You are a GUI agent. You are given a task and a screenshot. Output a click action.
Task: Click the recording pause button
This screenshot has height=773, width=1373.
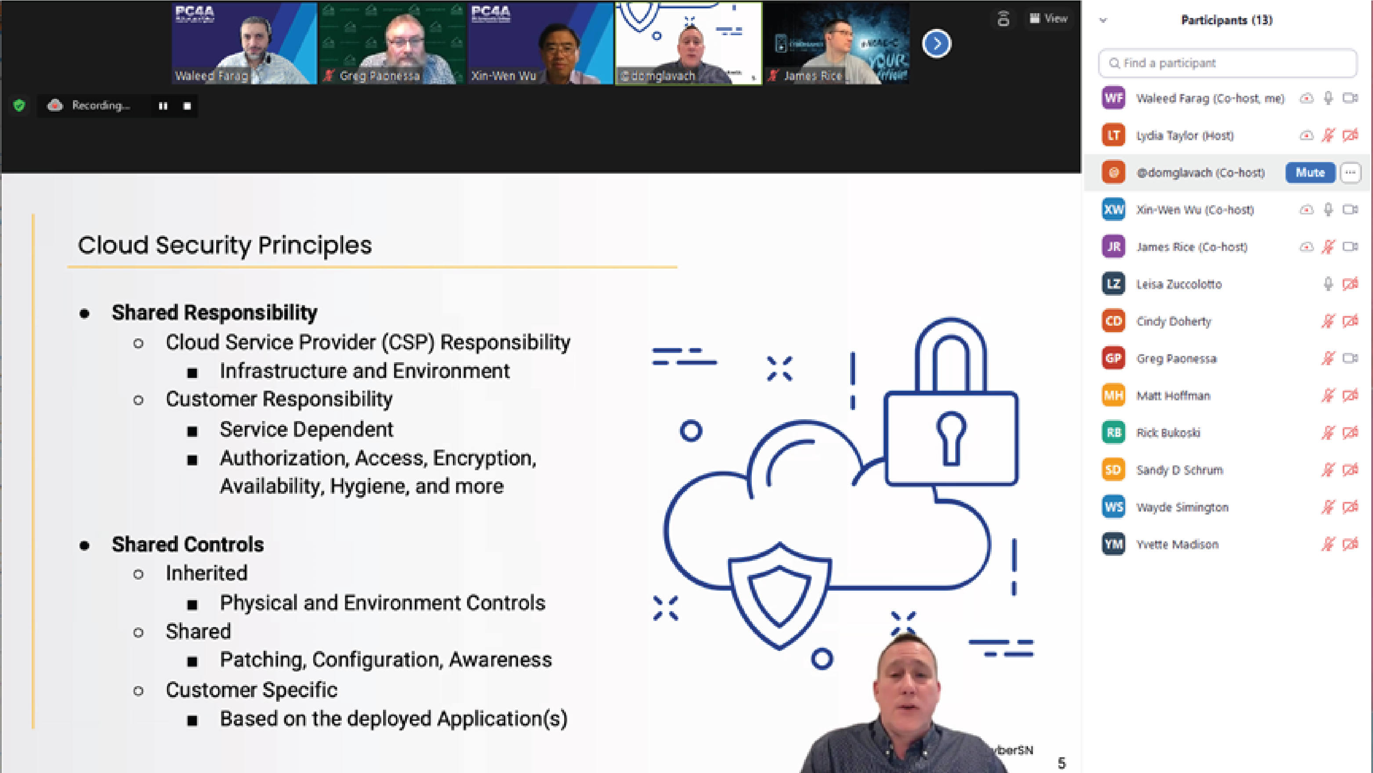(x=161, y=105)
